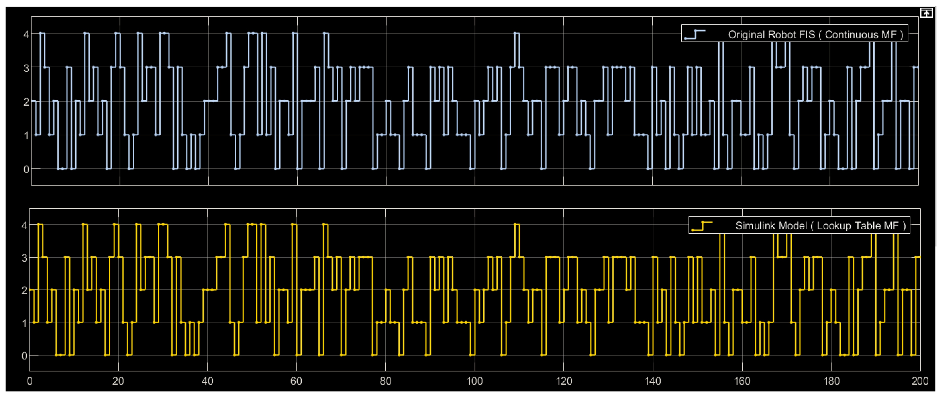Click bottom plot y-axis label 1
This screenshot has width=941, height=396.
pos(24,323)
